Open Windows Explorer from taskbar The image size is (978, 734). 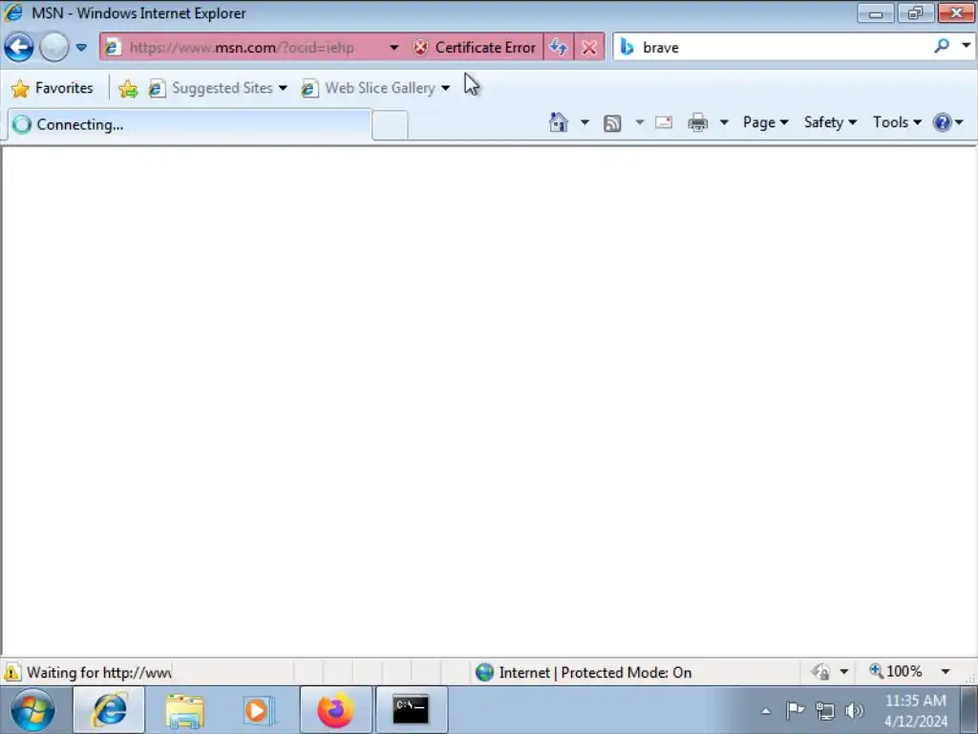184,710
